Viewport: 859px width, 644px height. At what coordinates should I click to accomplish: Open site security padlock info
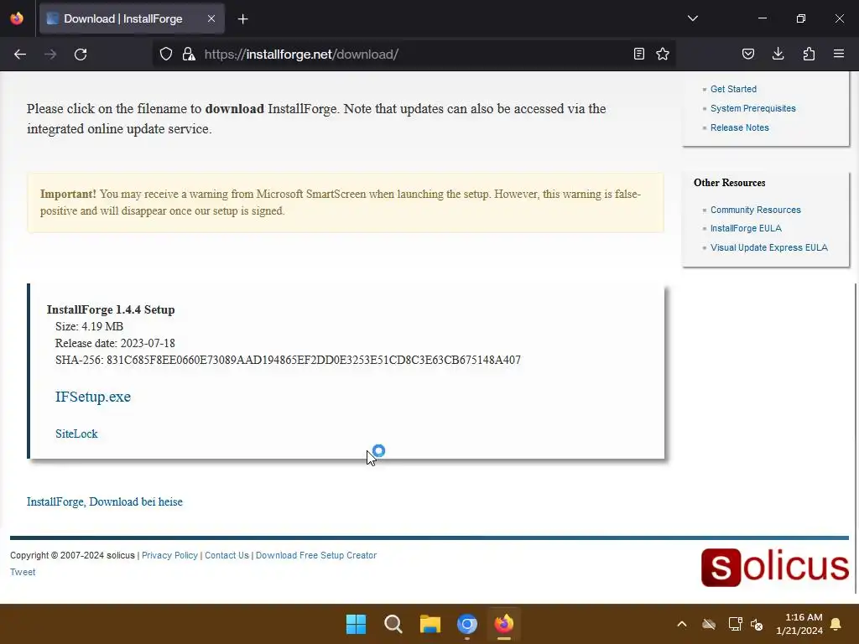tap(189, 54)
